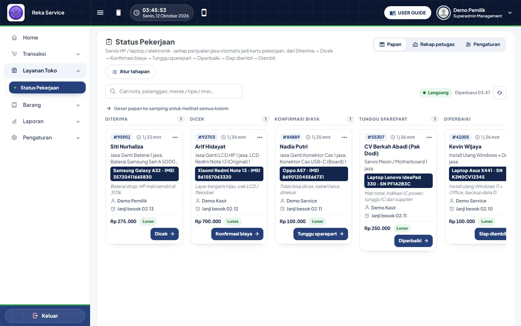
Task: Click the Demo Pemilik user avatar
Action: pyautogui.click(x=443, y=13)
